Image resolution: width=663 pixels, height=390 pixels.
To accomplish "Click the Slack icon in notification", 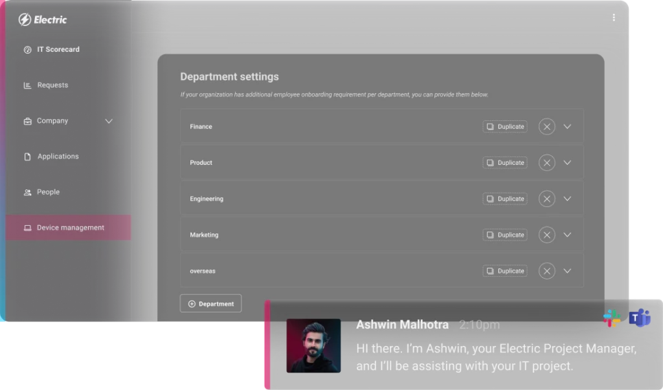I will (x=612, y=318).
